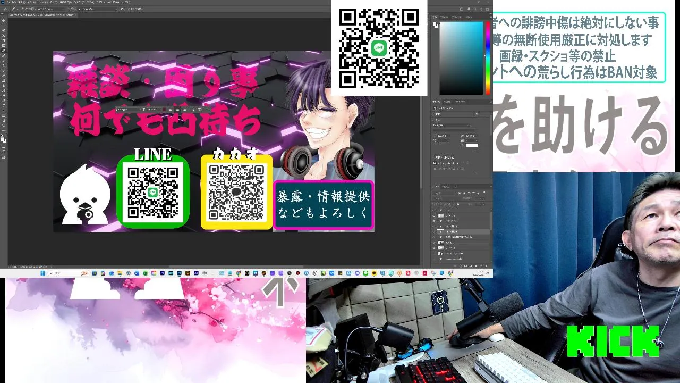Select the Crop tool
Viewport: 680px width, 383px height.
[4, 40]
